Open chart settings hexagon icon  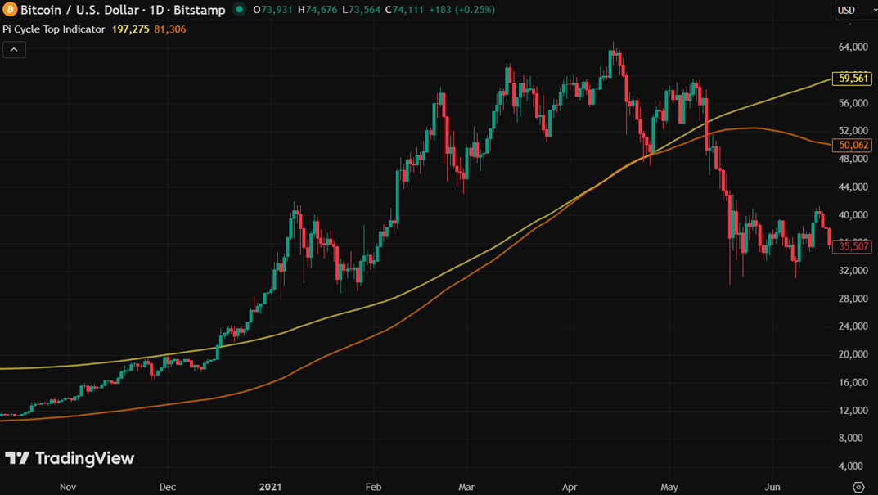click(858, 487)
